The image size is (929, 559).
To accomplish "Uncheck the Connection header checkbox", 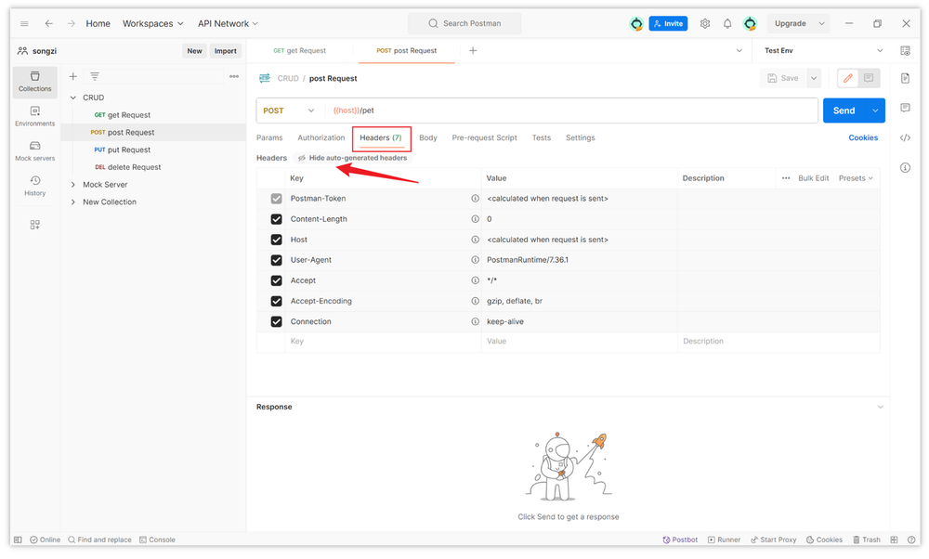I will click(276, 321).
